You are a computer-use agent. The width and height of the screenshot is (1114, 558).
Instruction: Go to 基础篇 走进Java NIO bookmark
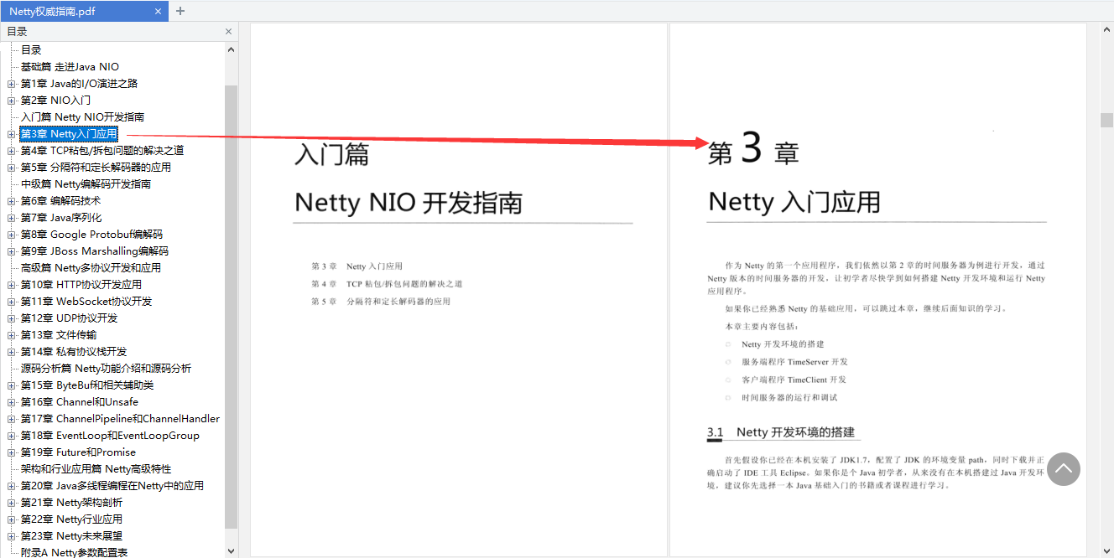click(x=70, y=67)
